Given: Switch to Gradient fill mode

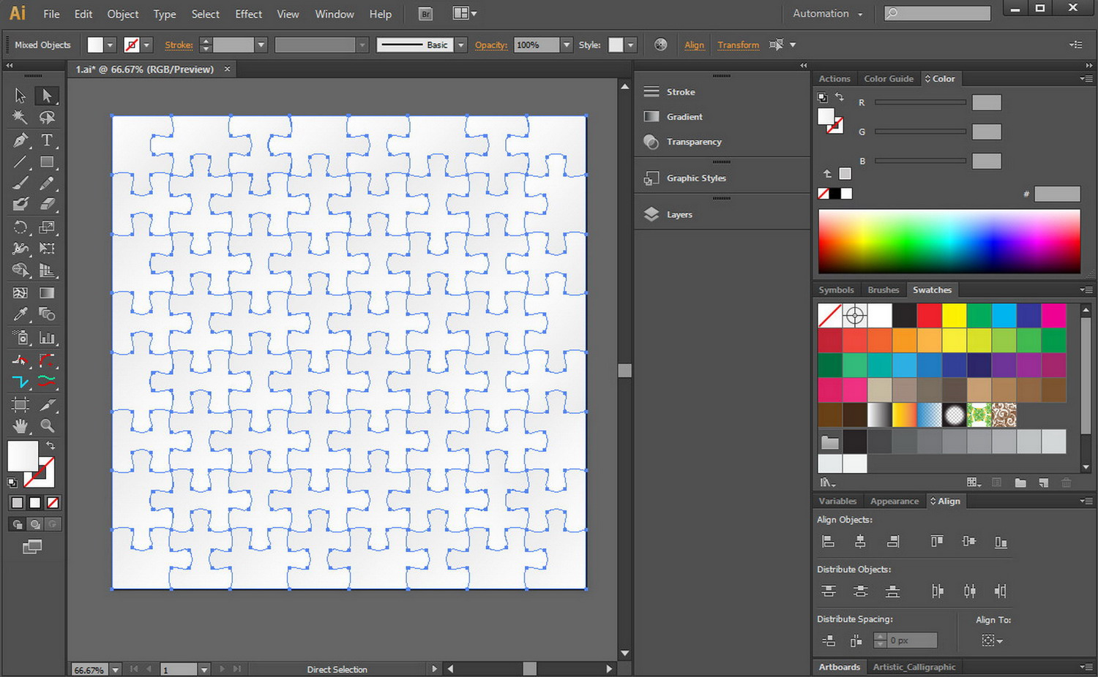Looking at the screenshot, I should pyautogui.click(x=35, y=503).
